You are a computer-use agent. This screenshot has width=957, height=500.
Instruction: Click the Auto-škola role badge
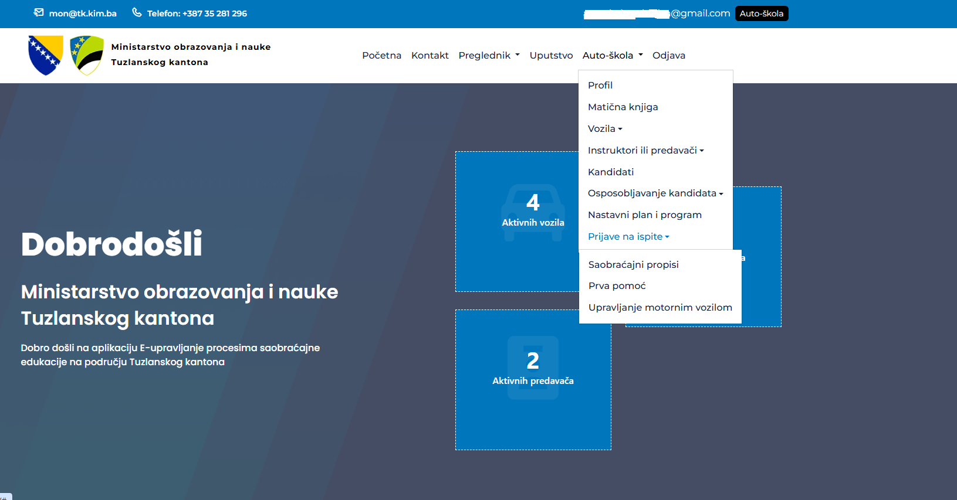point(762,13)
